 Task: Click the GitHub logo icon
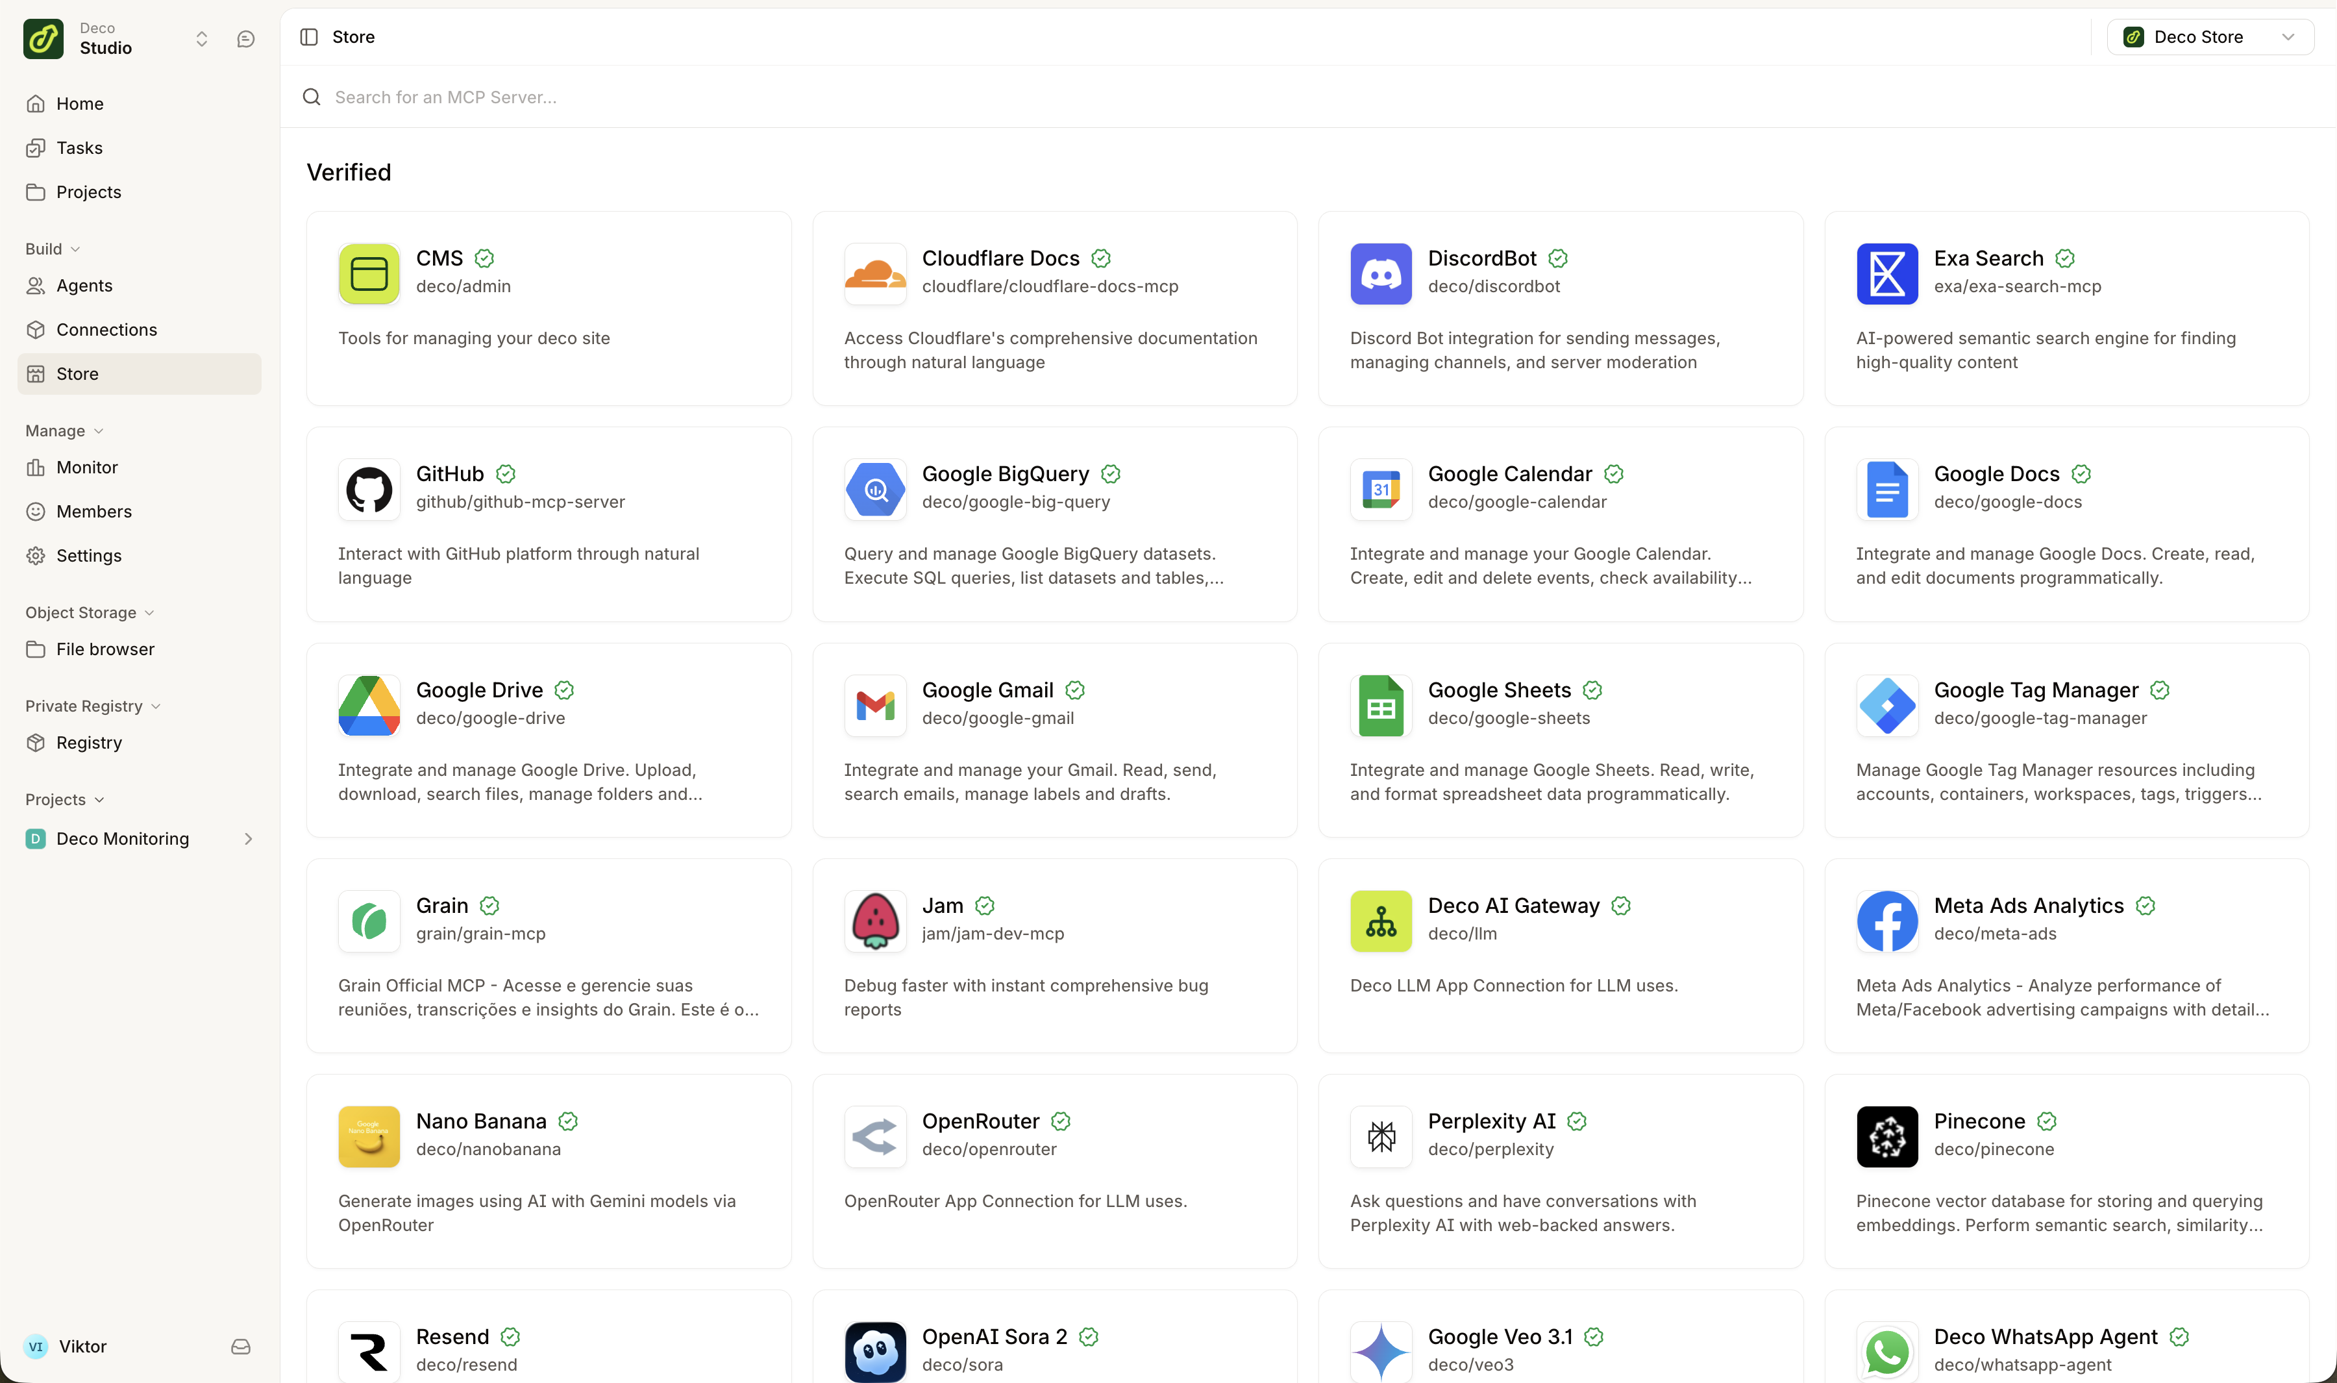pyautogui.click(x=369, y=490)
